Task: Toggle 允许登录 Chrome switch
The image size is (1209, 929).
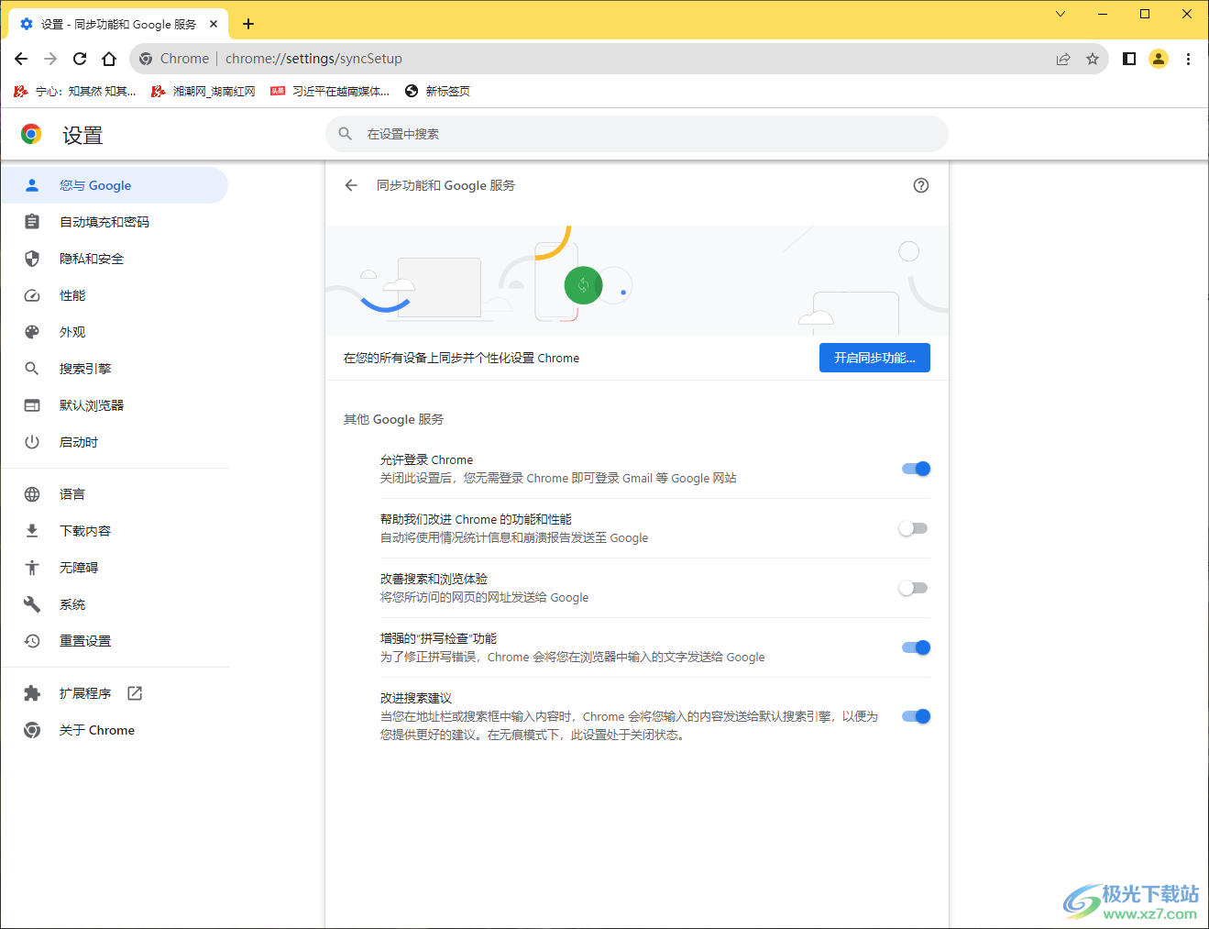Action: click(916, 469)
